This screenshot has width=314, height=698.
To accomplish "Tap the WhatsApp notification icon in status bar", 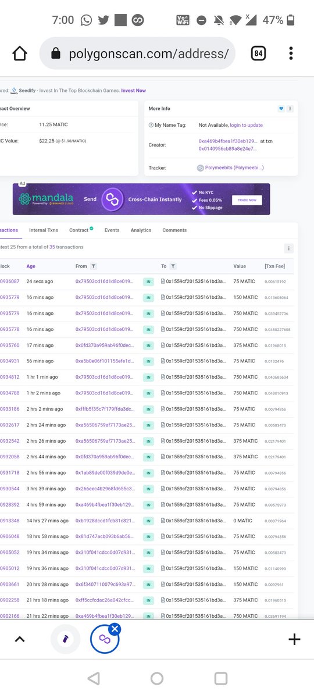I will pos(86,20).
